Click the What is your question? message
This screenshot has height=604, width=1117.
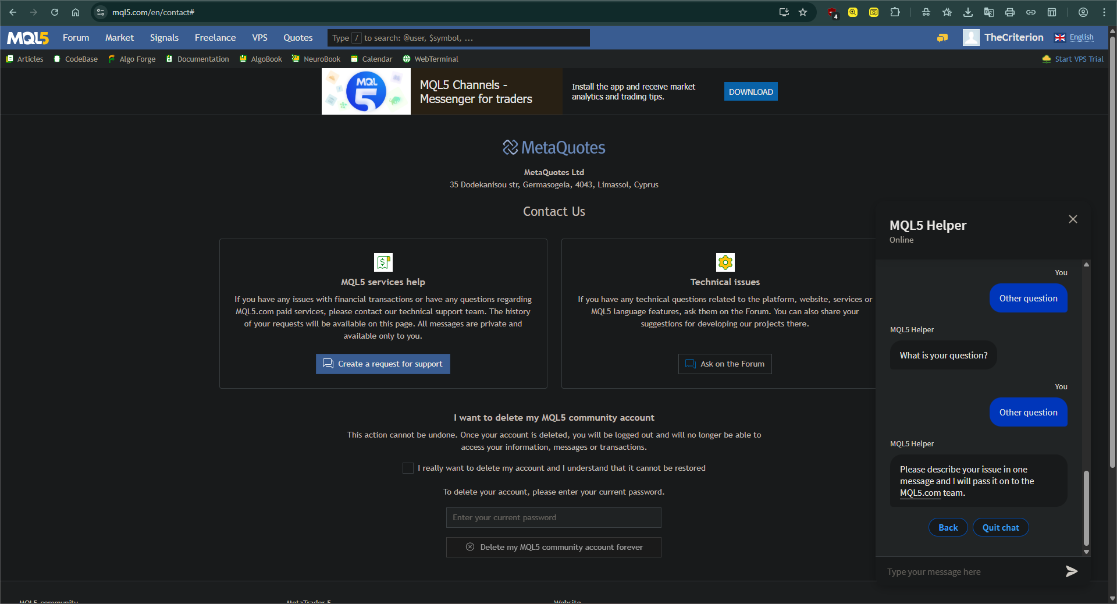(x=943, y=355)
